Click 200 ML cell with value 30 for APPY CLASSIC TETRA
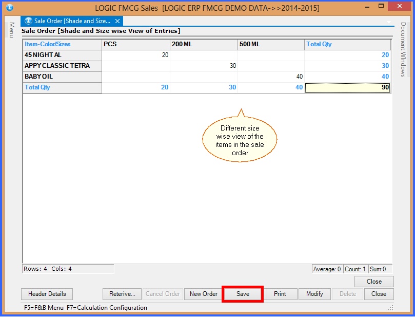Viewport: 415px width, 317px height. point(204,66)
